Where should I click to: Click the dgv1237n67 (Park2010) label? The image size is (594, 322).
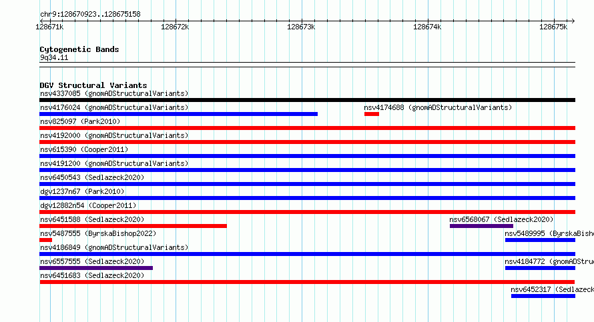click(x=82, y=191)
